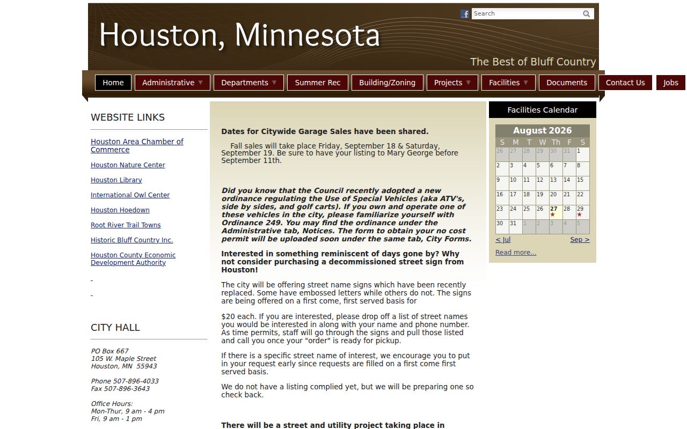Click the search magnifier icon
The image size is (687, 429).
(587, 14)
